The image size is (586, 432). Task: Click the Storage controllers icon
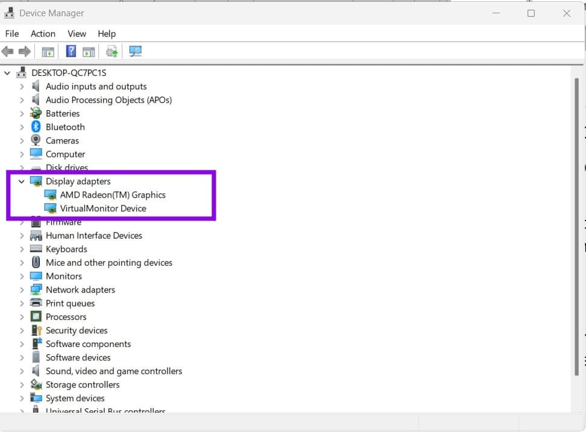point(36,384)
